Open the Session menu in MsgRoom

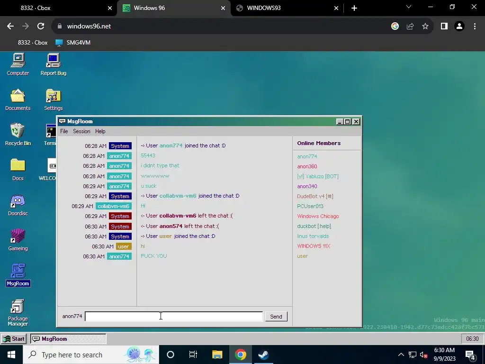pyautogui.click(x=81, y=131)
